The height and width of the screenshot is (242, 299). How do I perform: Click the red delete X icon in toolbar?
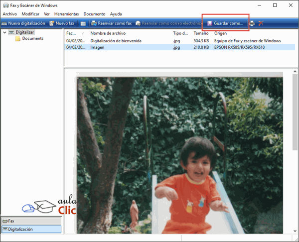click(x=260, y=23)
